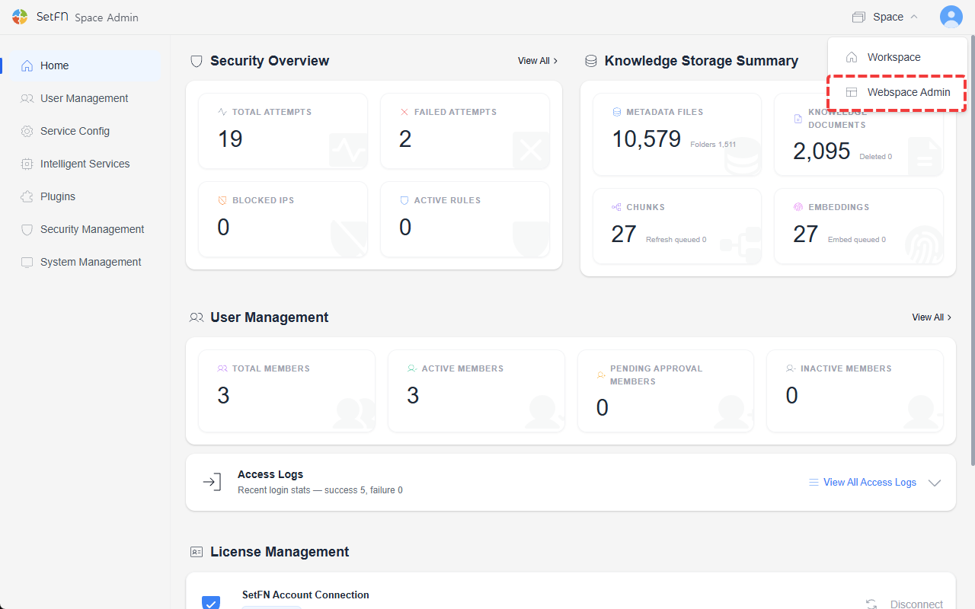Viewport: 975px width, 609px height.
Task: Click the Deleted 0 text
Action: click(x=875, y=157)
